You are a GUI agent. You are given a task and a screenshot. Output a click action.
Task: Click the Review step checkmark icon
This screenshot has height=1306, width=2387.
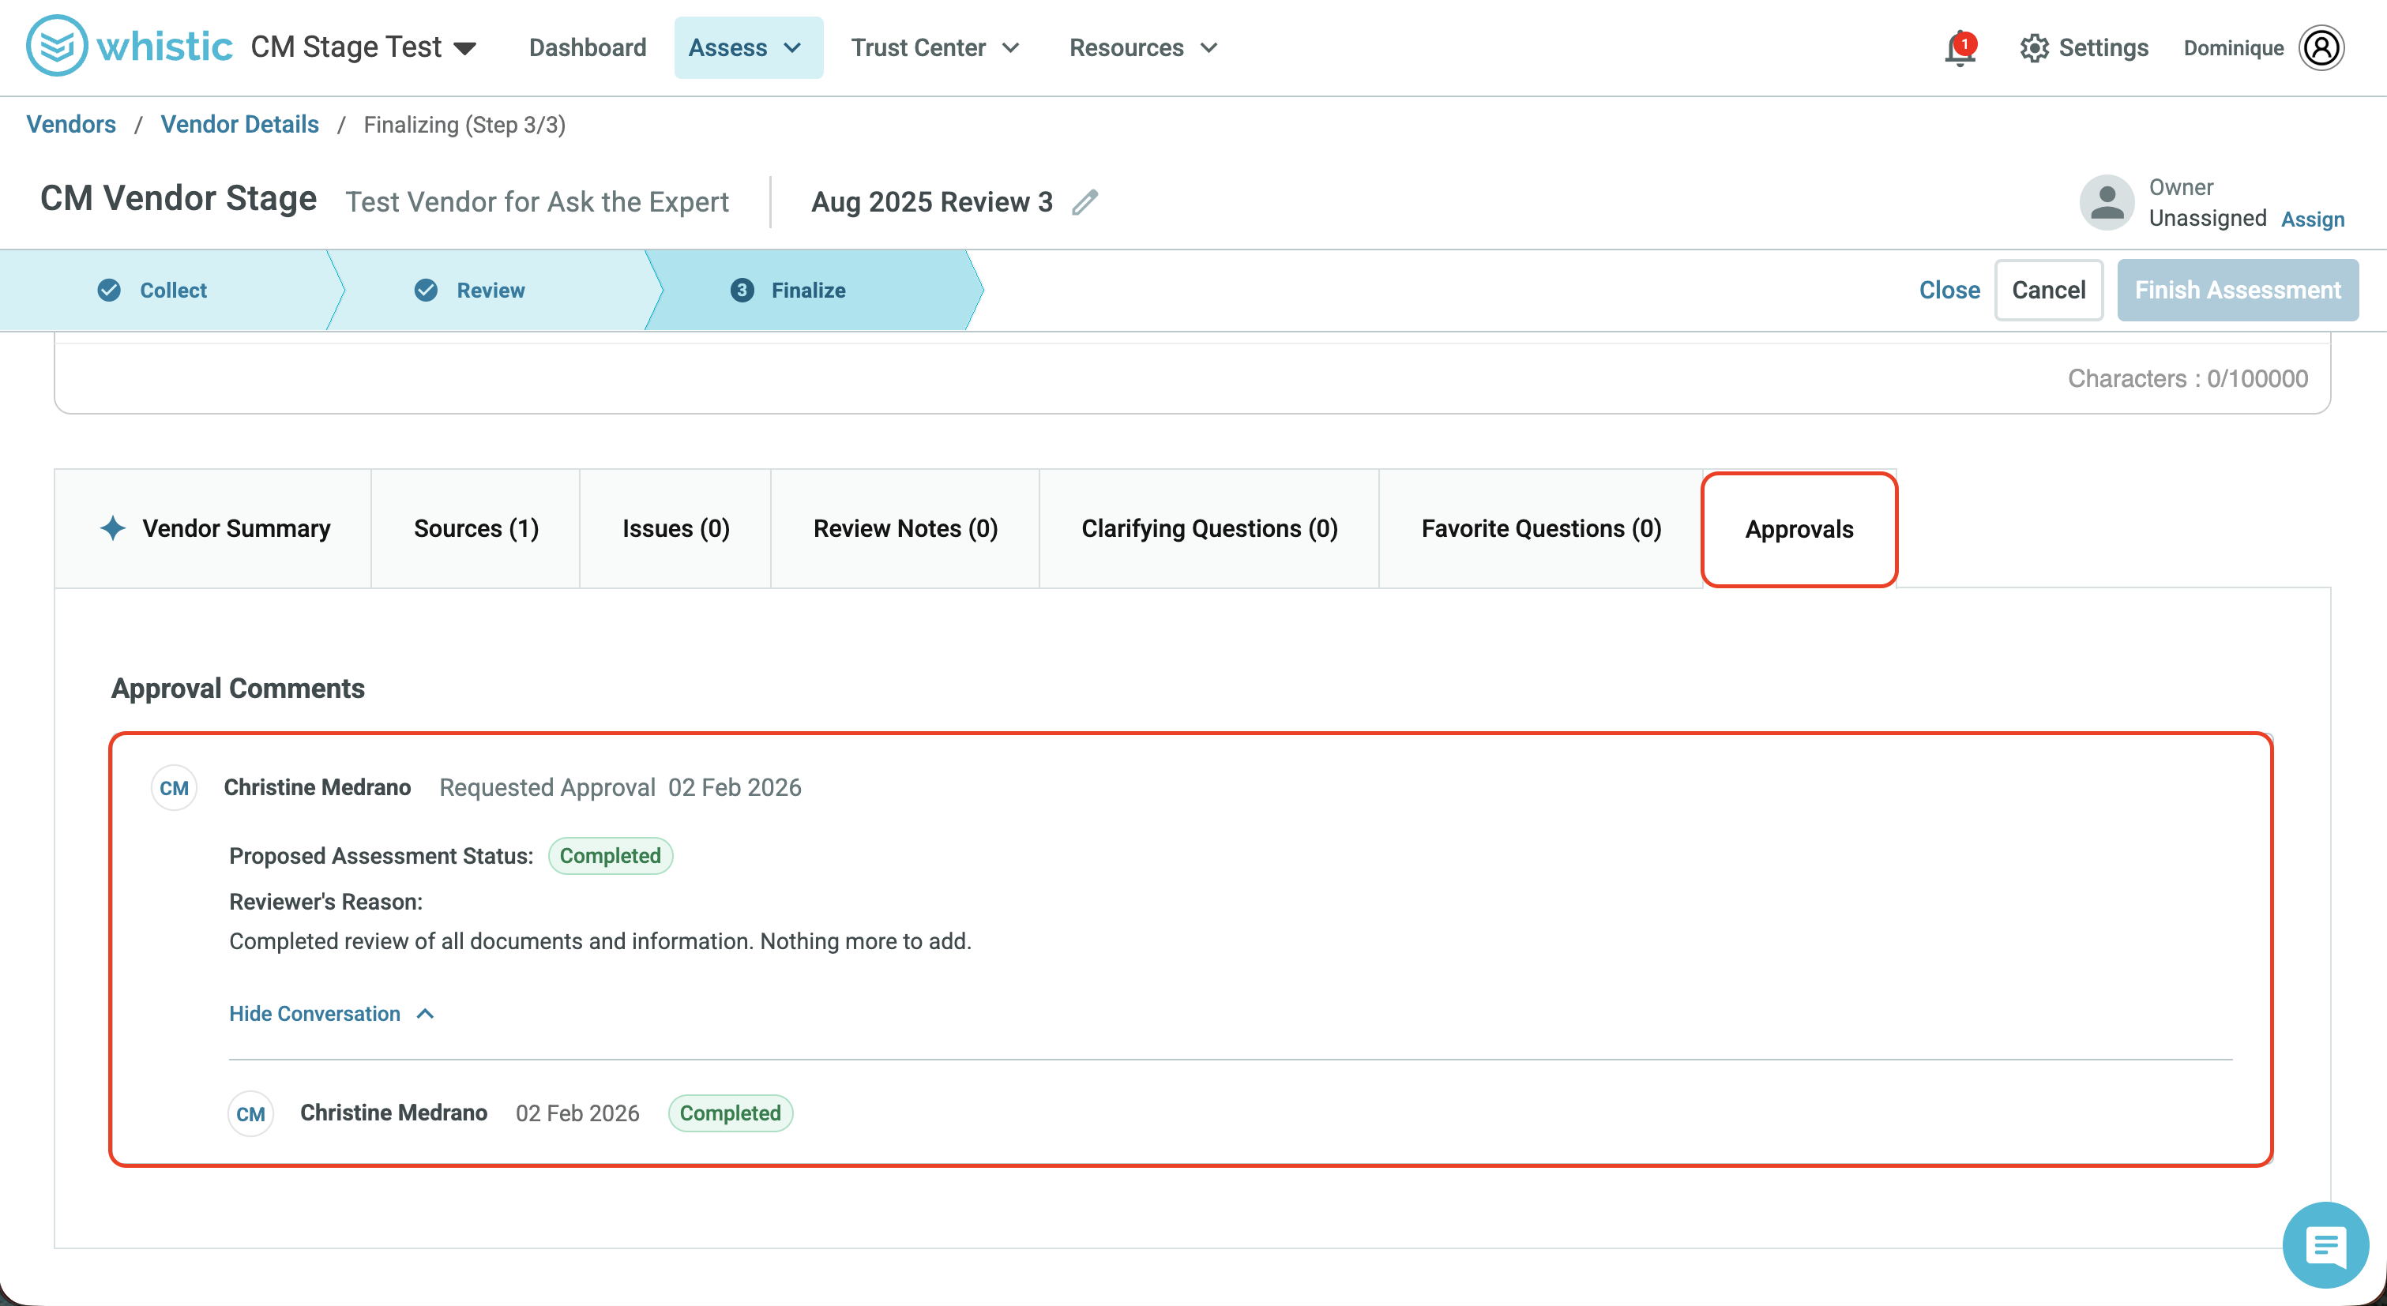[427, 290]
